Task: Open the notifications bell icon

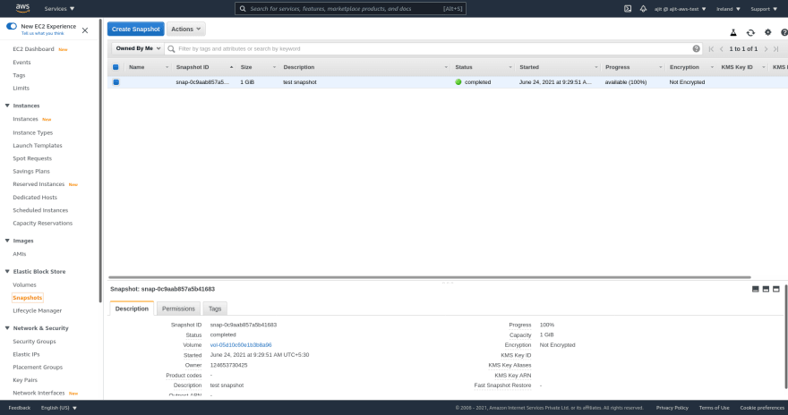Action: [x=643, y=9]
